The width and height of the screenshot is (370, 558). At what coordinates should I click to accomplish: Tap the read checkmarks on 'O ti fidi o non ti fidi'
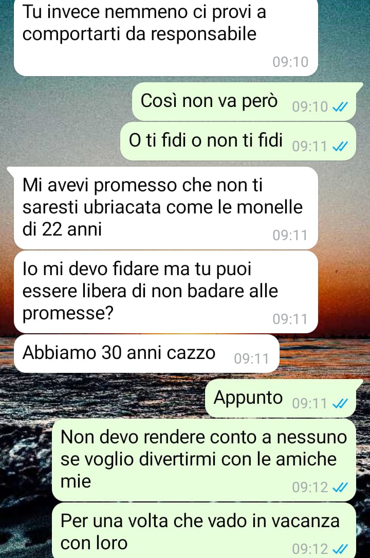(340, 146)
